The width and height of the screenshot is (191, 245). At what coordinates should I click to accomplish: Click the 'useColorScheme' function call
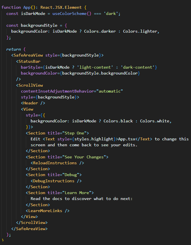69,14
